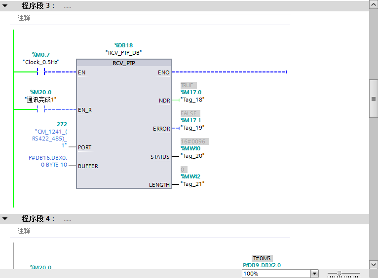Click the ENO output pin label
Image resolution: width=378 pixels, height=278 pixels.
coord(164,72)
